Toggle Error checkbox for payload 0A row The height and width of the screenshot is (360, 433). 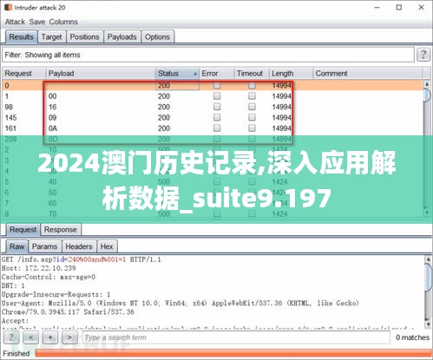[x=217, y=128]
